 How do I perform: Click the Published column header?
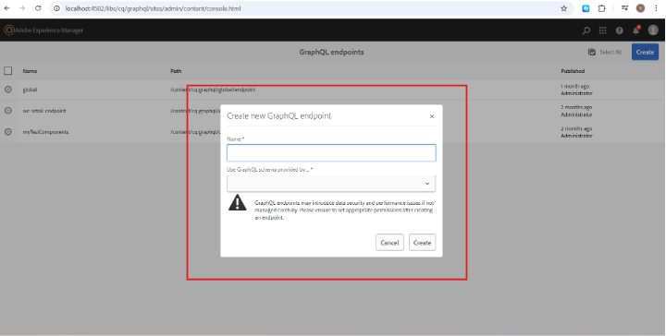(573, 71)
